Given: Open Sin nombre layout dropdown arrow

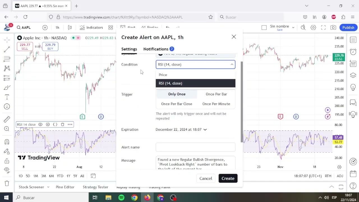Looking at the screenshot, I should coord(293,27).
